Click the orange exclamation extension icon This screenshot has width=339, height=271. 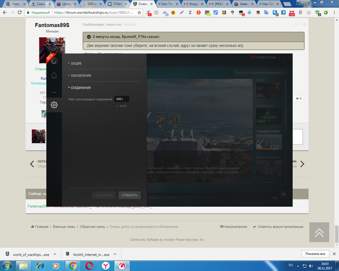point(198,13)
